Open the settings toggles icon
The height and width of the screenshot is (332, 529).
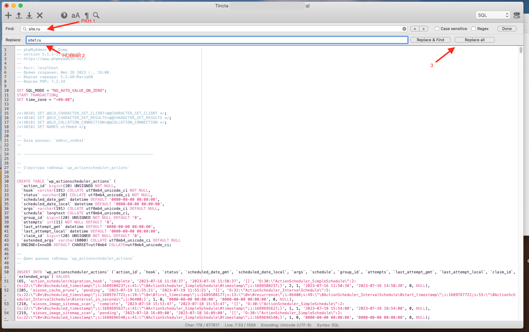tap(517, 15)
